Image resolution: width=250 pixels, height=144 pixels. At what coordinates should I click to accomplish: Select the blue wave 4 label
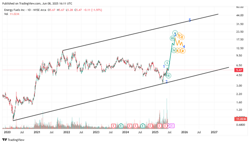[x=184, y=47]
